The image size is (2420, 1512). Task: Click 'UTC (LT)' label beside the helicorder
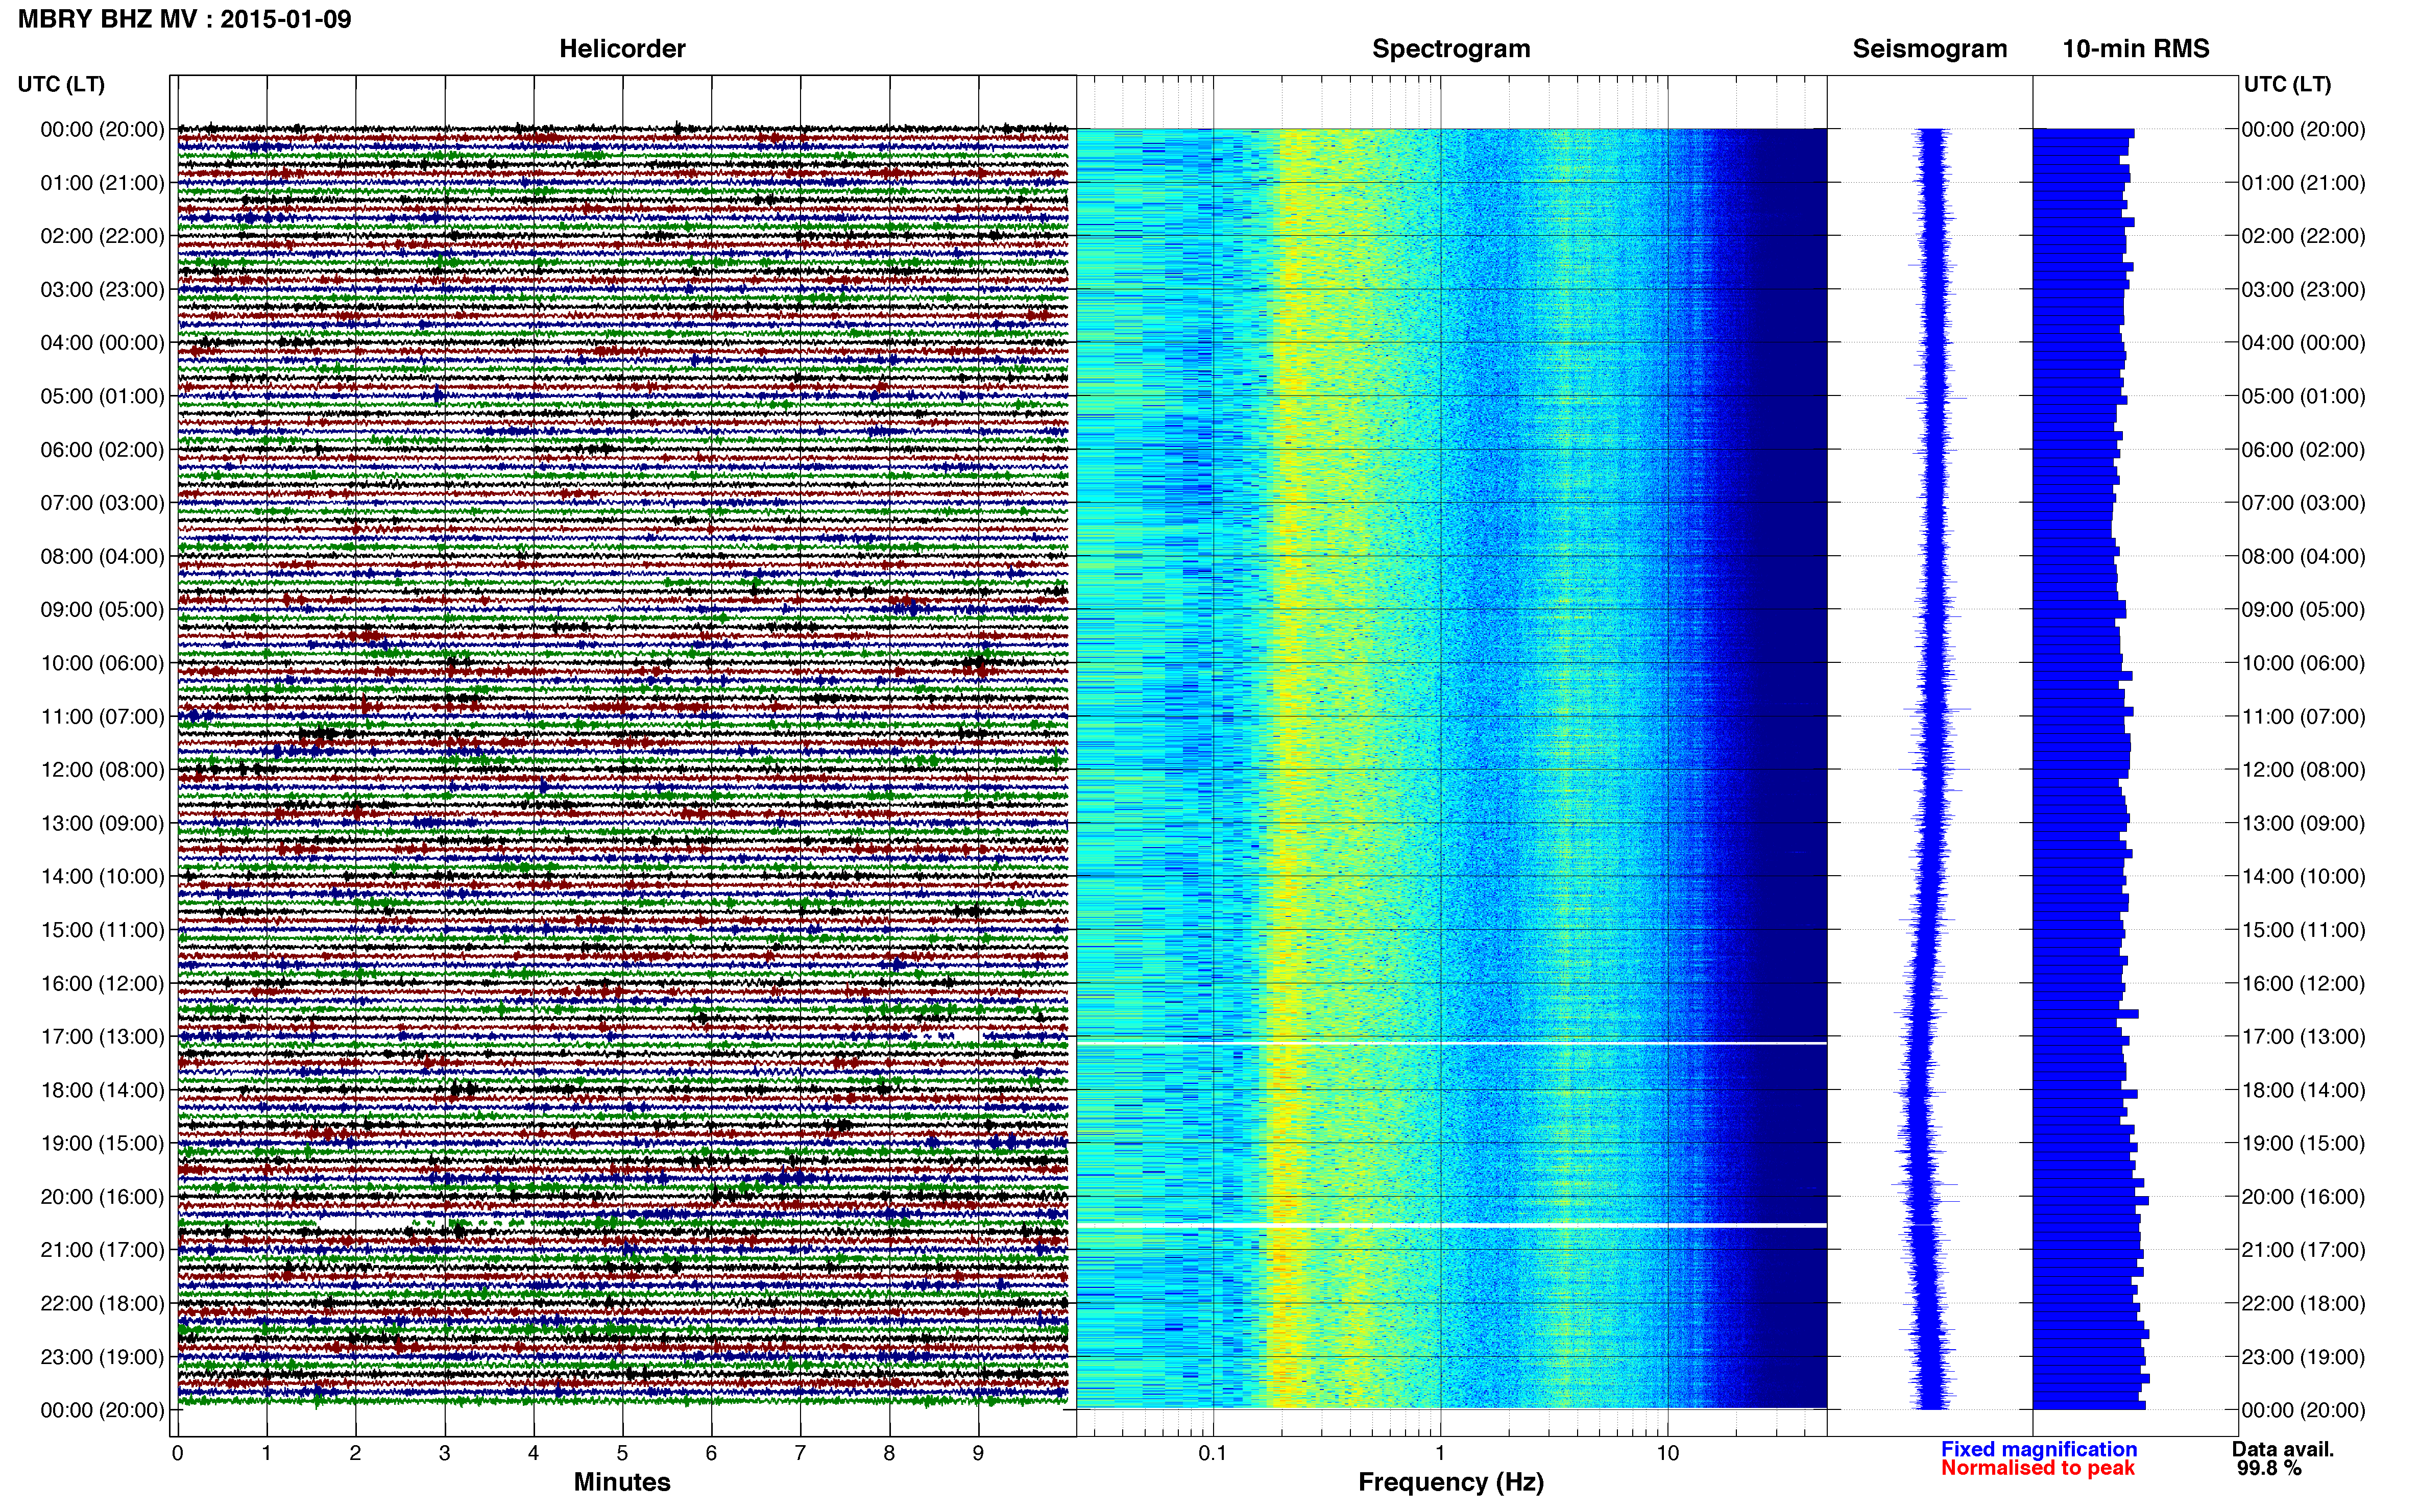61,84
